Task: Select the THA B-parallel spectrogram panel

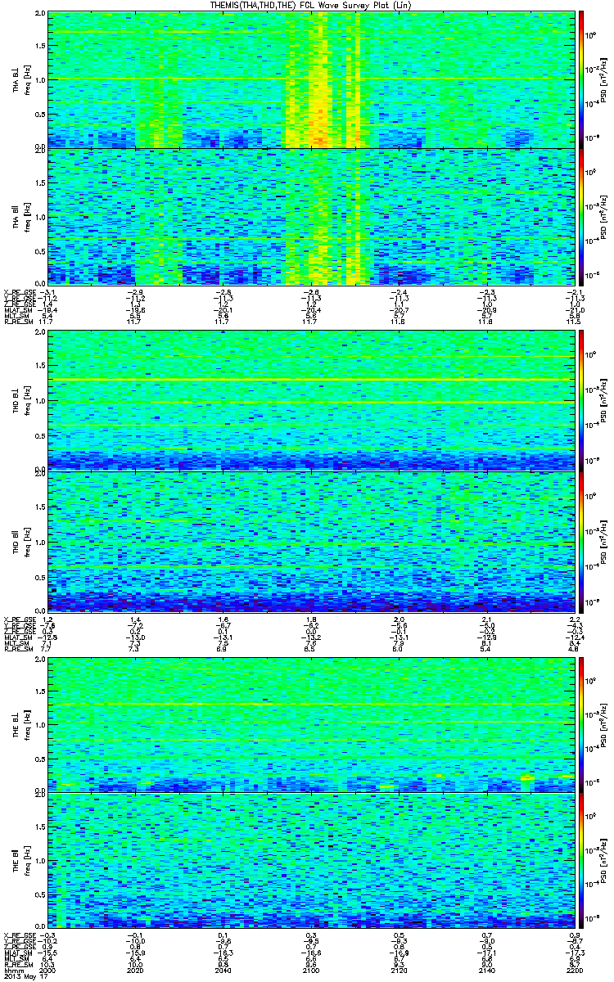Action: click(311, 217)
